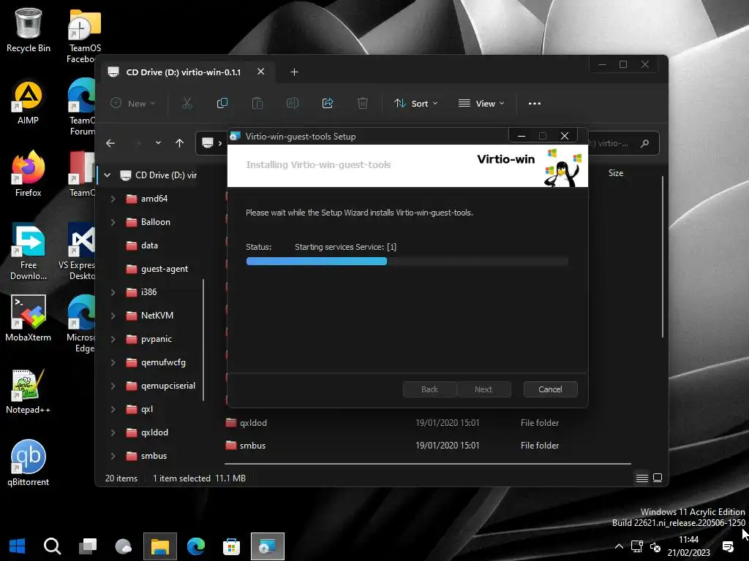Open notification center icon in the tray
Screen dimensions: 749x561
tap(728, 546)
